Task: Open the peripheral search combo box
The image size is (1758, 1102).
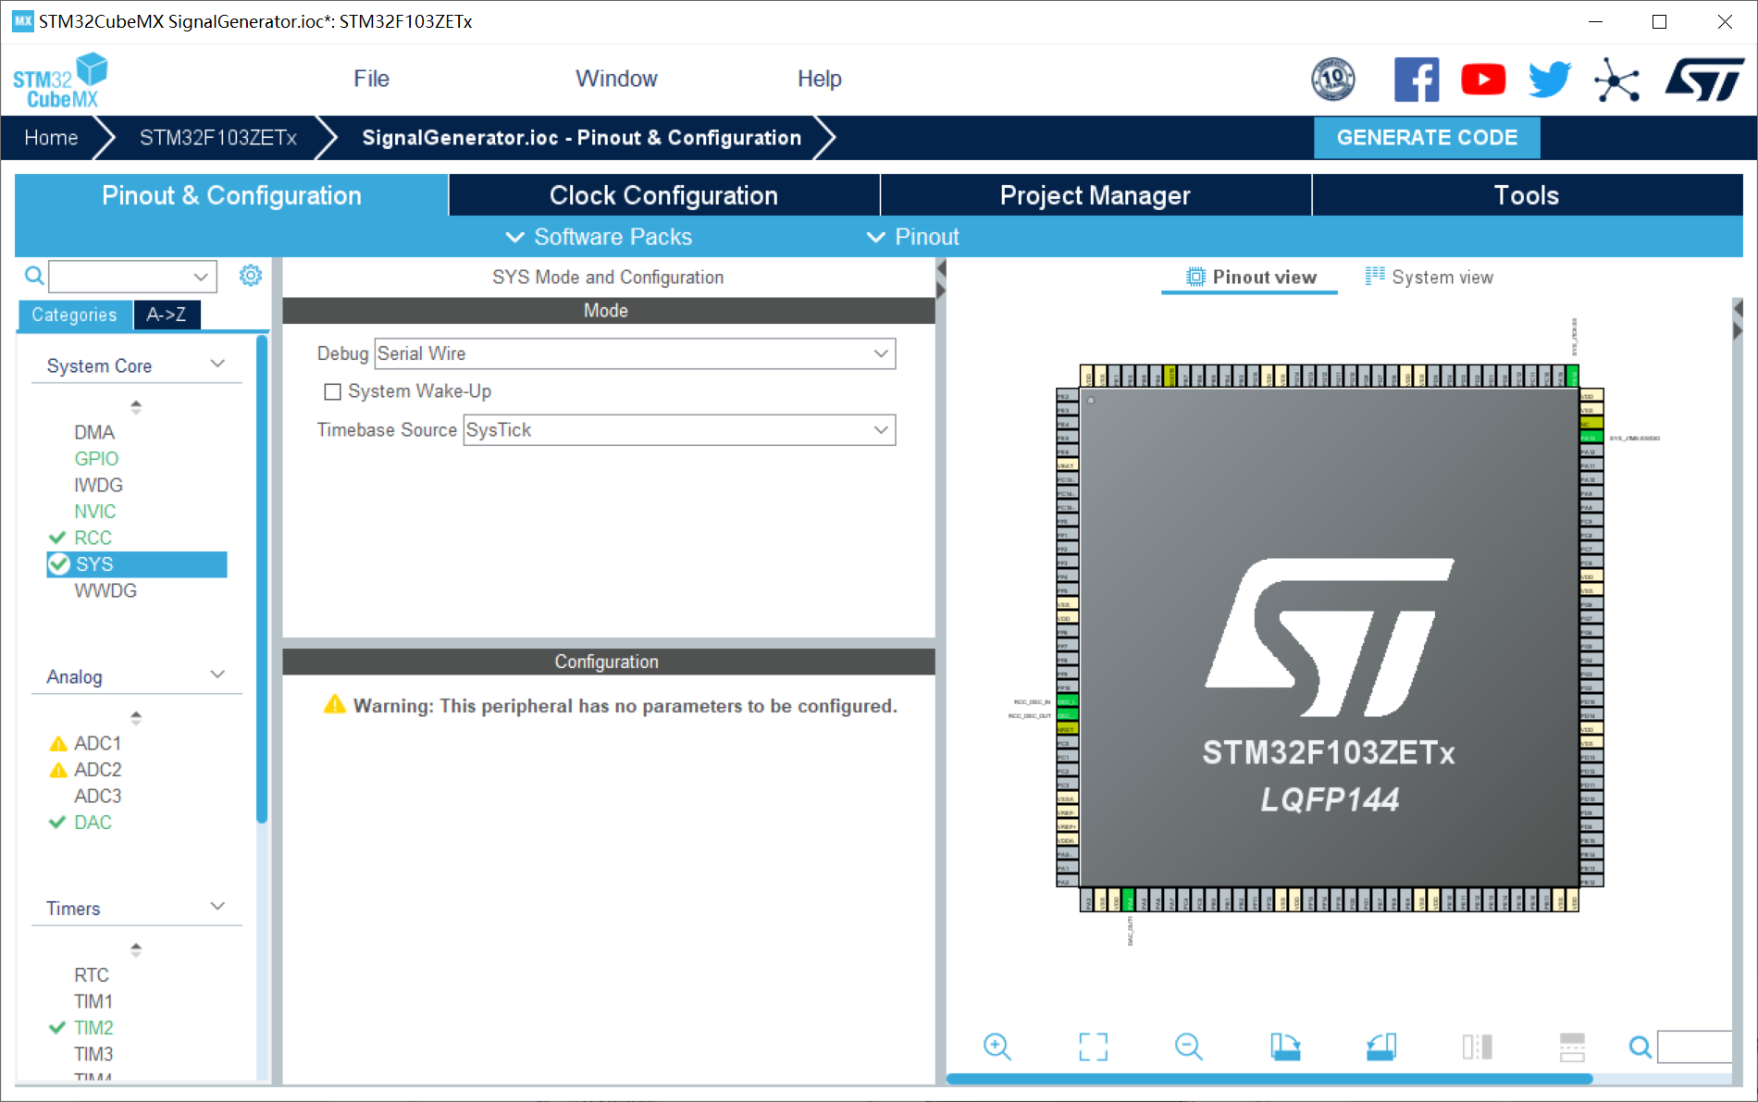Action: (x=132, y=276)
